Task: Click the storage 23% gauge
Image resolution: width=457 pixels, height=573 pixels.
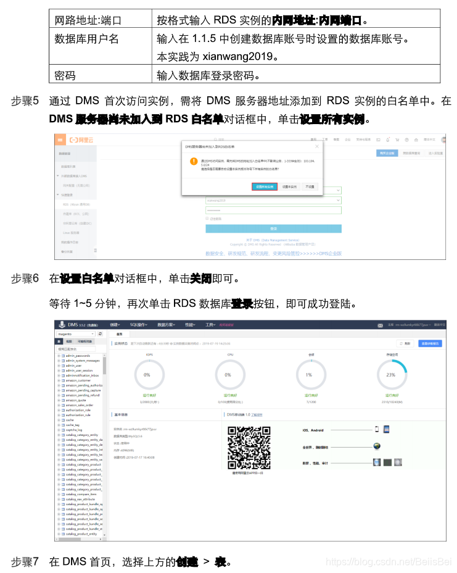Action: (x=392, y=375)
